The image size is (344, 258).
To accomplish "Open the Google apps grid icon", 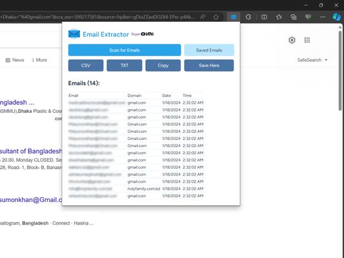I will pos(307,40).
